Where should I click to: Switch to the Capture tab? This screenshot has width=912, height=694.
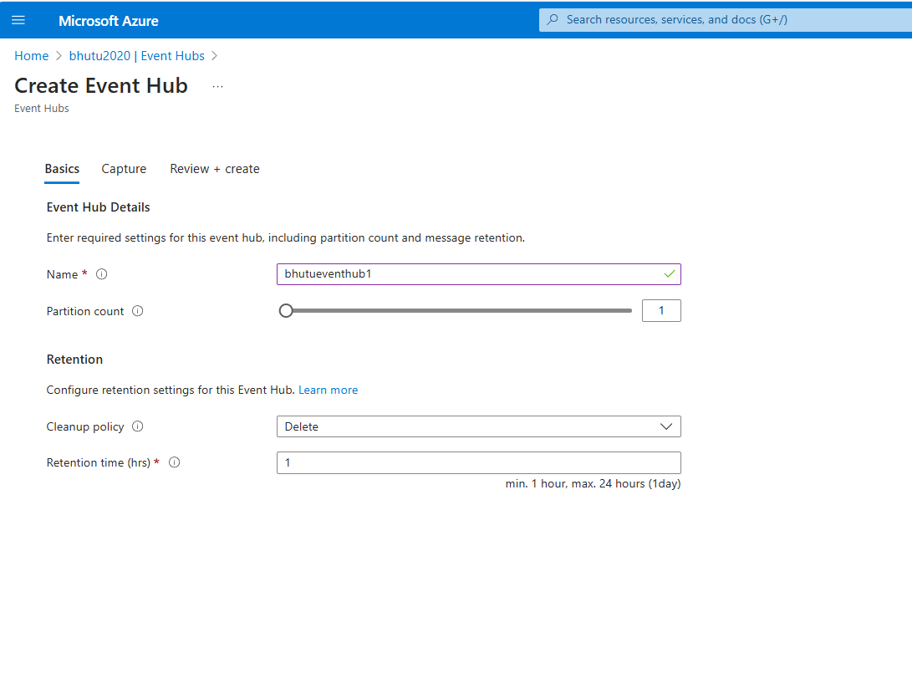tap(124, 169)
